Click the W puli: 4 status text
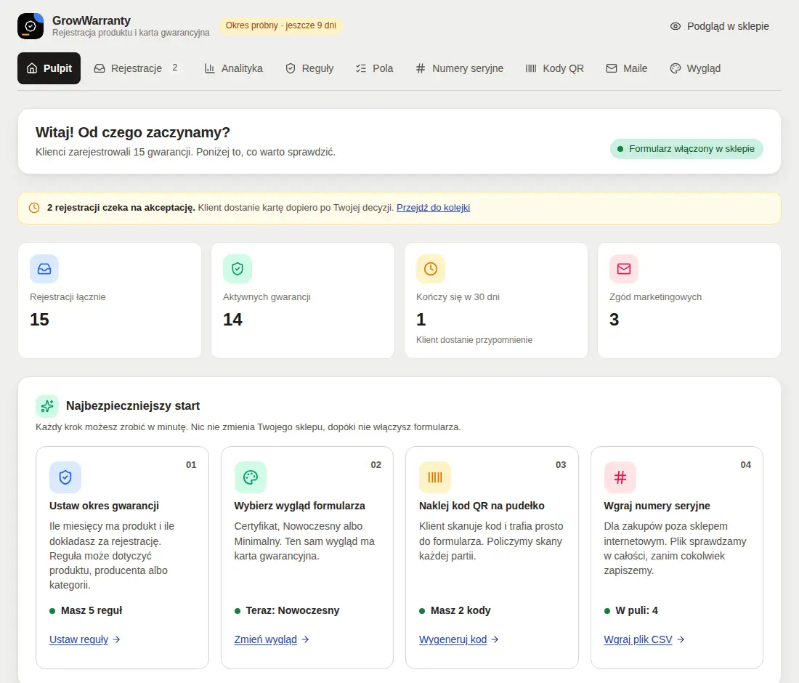 pos(636,610)
